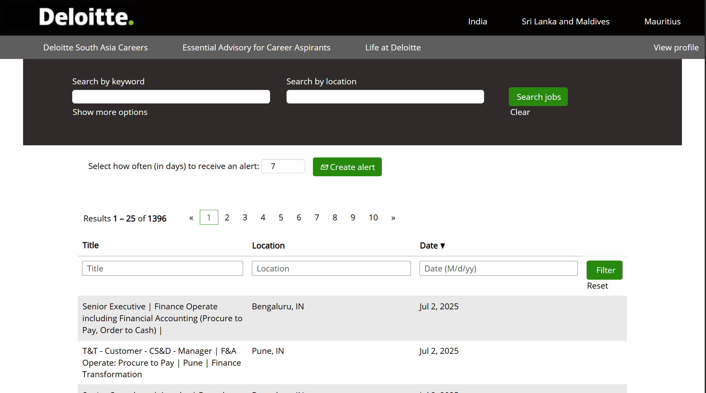This screenshot has width=706, height=393.
Task: Focus the Search by keyword field
Action: click(x=171, y=97)
